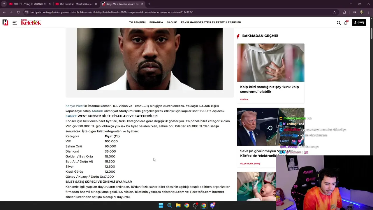Image resolution: width=373 pixels, height=210 pixels.
Task: Click the #SAĞLIK tag
Action: pos(244,99)
